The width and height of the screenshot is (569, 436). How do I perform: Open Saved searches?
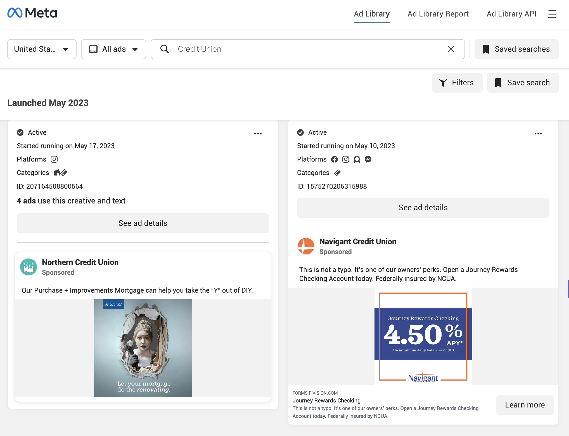[516, 49]
